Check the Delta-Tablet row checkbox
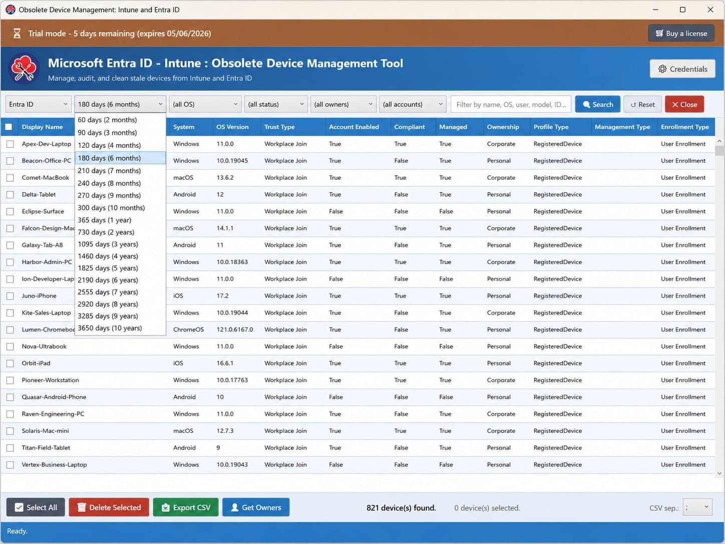725x544 pixels. [10, 195]
